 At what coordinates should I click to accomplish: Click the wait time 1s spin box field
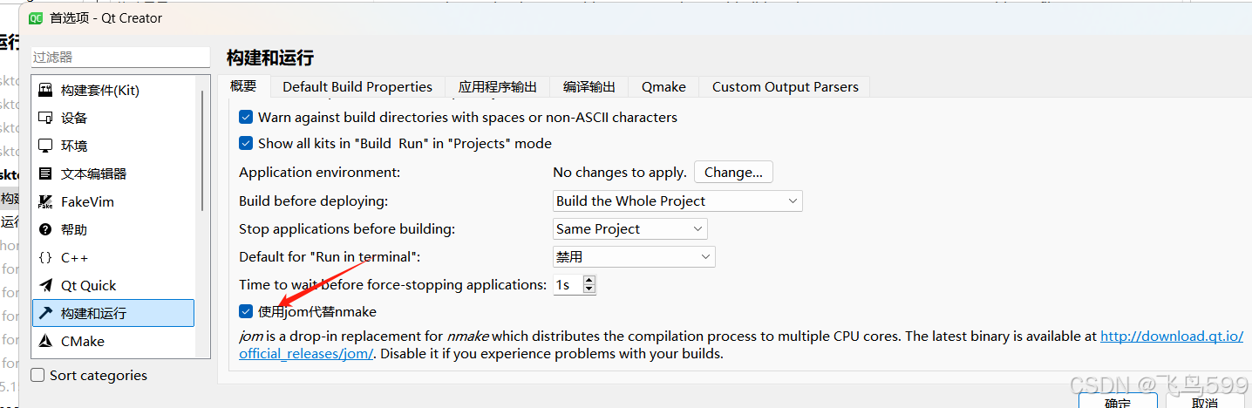568,284
